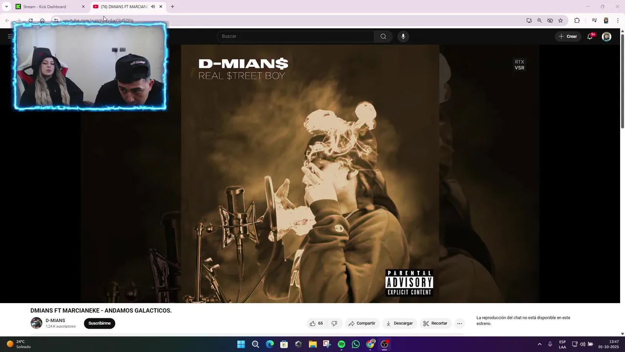Expand the tab search dropdown arrow
Image resolution: width=625 pixels, height=352 pixels.
click(x=6, y=7)
